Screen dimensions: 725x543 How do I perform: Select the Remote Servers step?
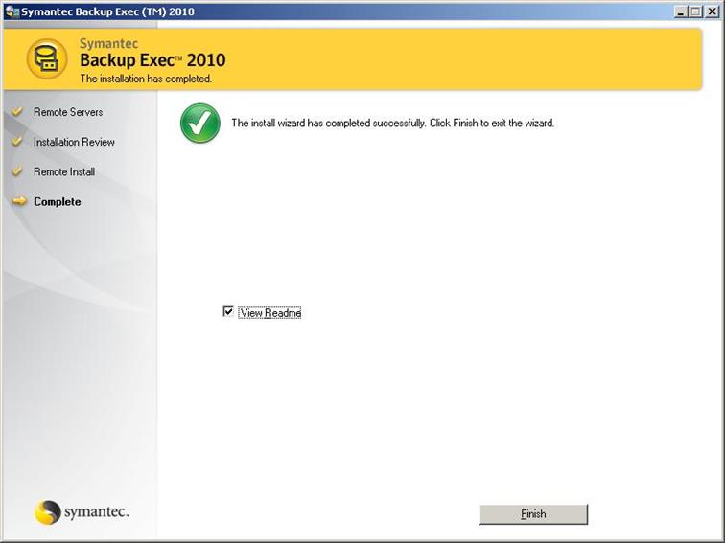[x=68, y=112]
